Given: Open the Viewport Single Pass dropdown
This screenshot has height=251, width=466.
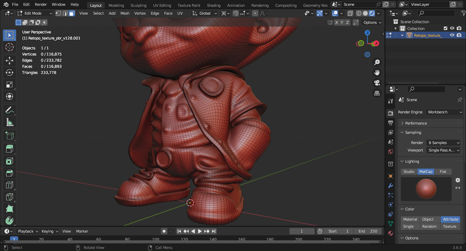Looking at the screenshot, I should (443, 150).
